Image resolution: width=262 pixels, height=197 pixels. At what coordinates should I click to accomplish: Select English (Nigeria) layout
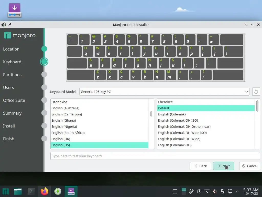tap(100, 126)
